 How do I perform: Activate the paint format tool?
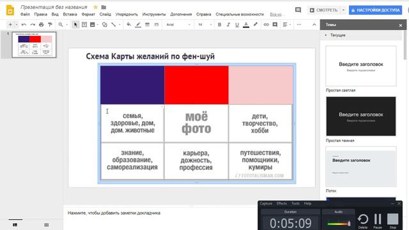(50, 24)
